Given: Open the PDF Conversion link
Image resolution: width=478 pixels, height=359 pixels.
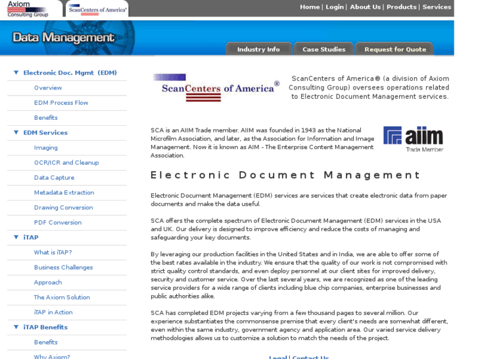Looking at the screenshot, I should point(58,223).
